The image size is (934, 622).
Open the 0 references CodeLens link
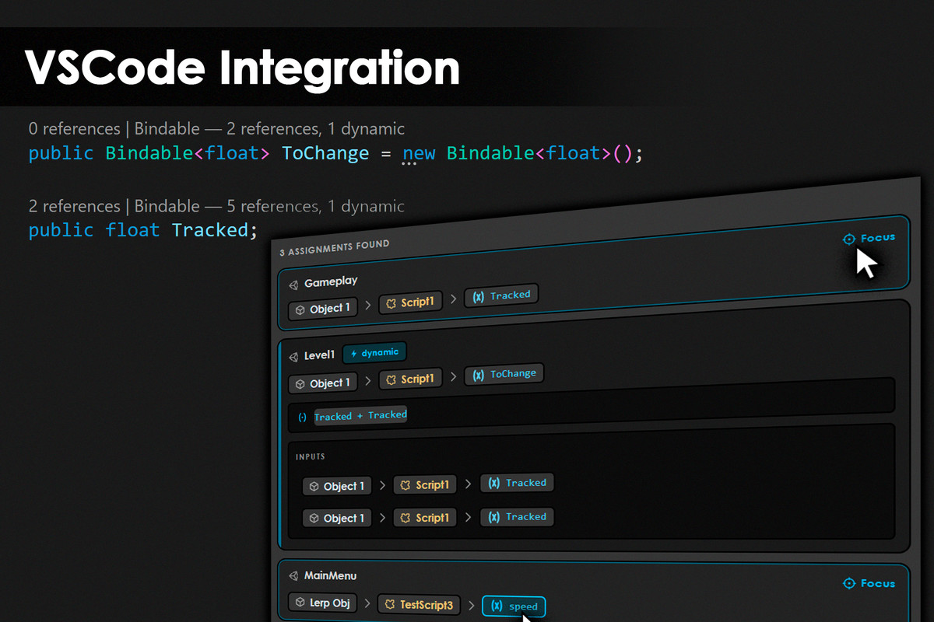click(74, 128)
